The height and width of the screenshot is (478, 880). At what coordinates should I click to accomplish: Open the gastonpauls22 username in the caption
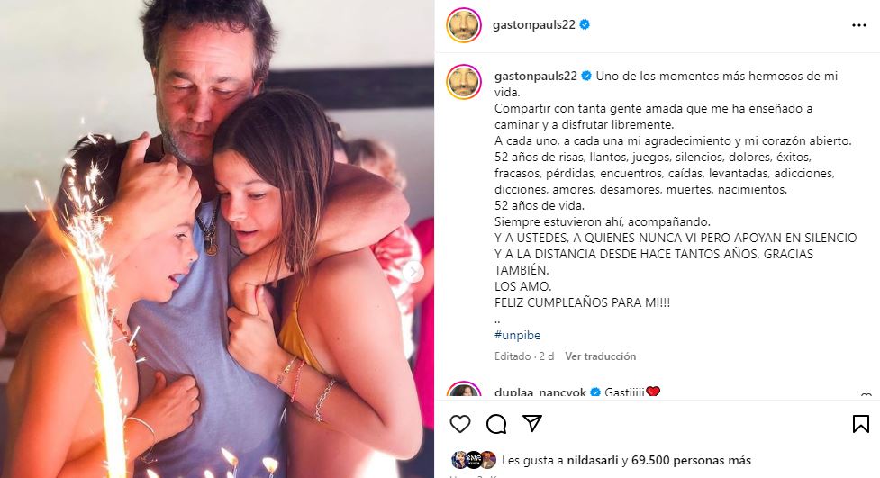tap(535, 76)
